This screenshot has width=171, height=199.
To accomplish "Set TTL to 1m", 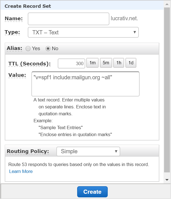I will pyautogui.click(x=92, y=63).
